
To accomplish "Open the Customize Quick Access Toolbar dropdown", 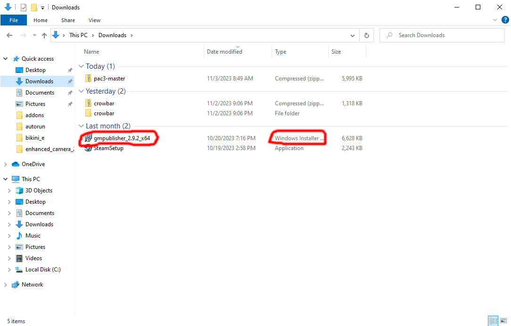I will tap(43, 8).
